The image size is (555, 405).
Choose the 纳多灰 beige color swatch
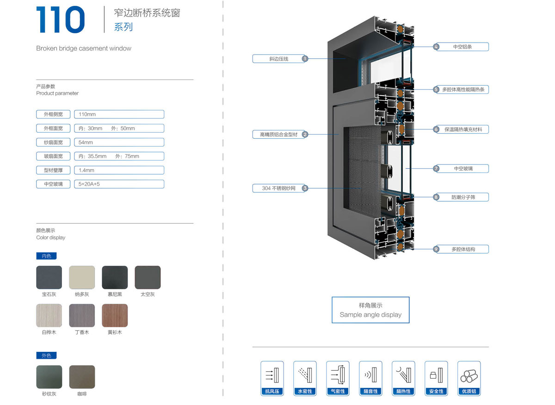pos(82,277)
